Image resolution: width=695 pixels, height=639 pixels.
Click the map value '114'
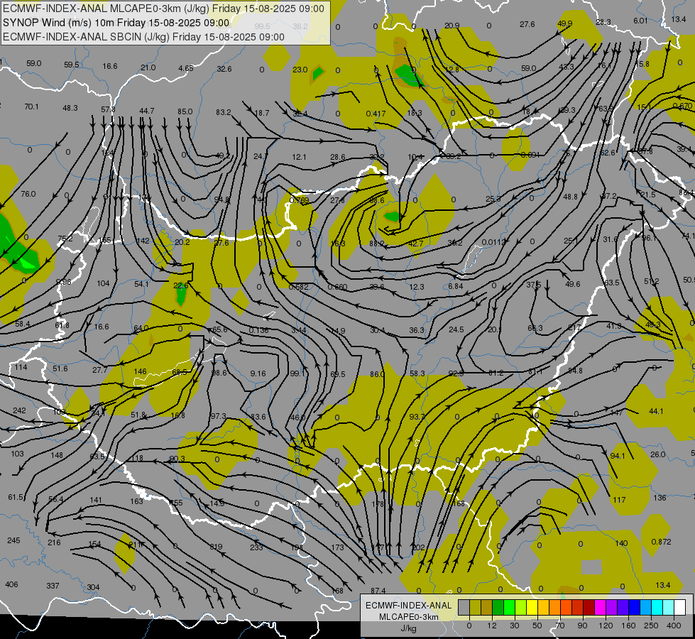[21, 367]
